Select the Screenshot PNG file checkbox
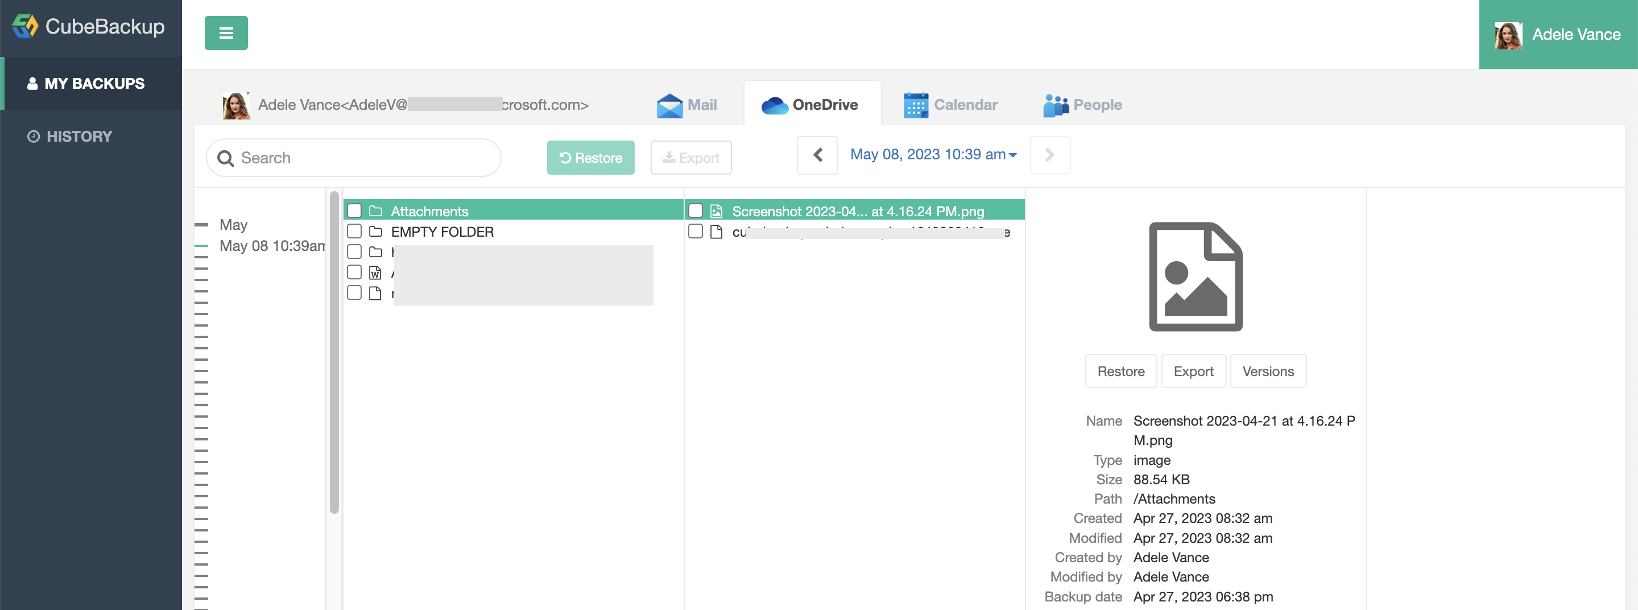This screenshot has height=610, width=1638. pos(696,209)
